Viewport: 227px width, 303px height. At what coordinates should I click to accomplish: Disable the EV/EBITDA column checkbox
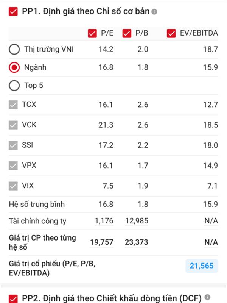[x=171, y=33]
